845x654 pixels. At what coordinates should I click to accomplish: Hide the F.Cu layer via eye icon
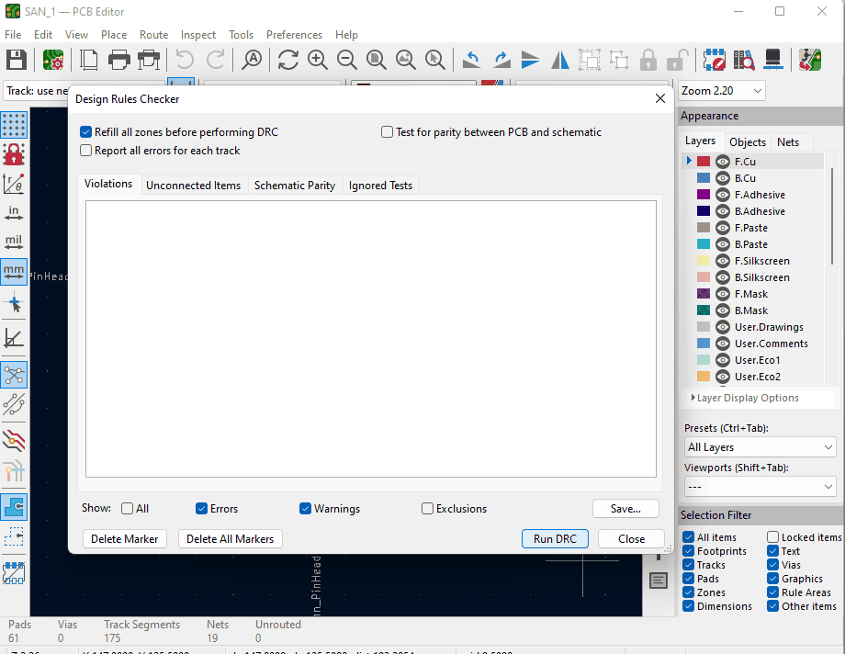723,162
